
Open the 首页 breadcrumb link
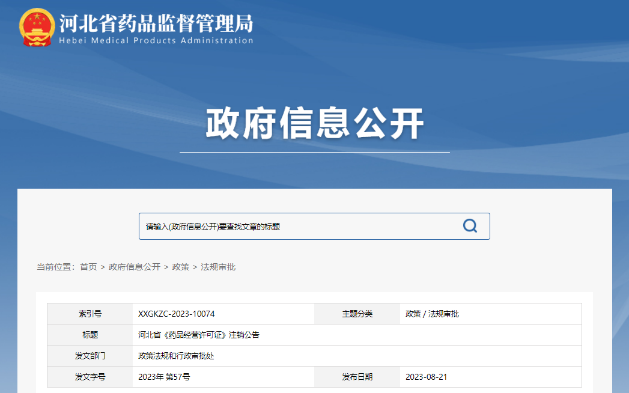(x=88, y=267)
